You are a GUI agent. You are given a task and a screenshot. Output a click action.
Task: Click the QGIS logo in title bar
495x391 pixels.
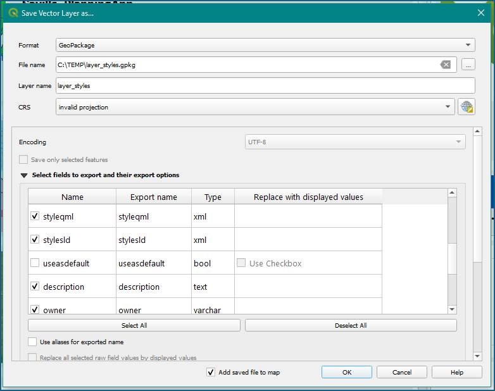tap(13, 13)
